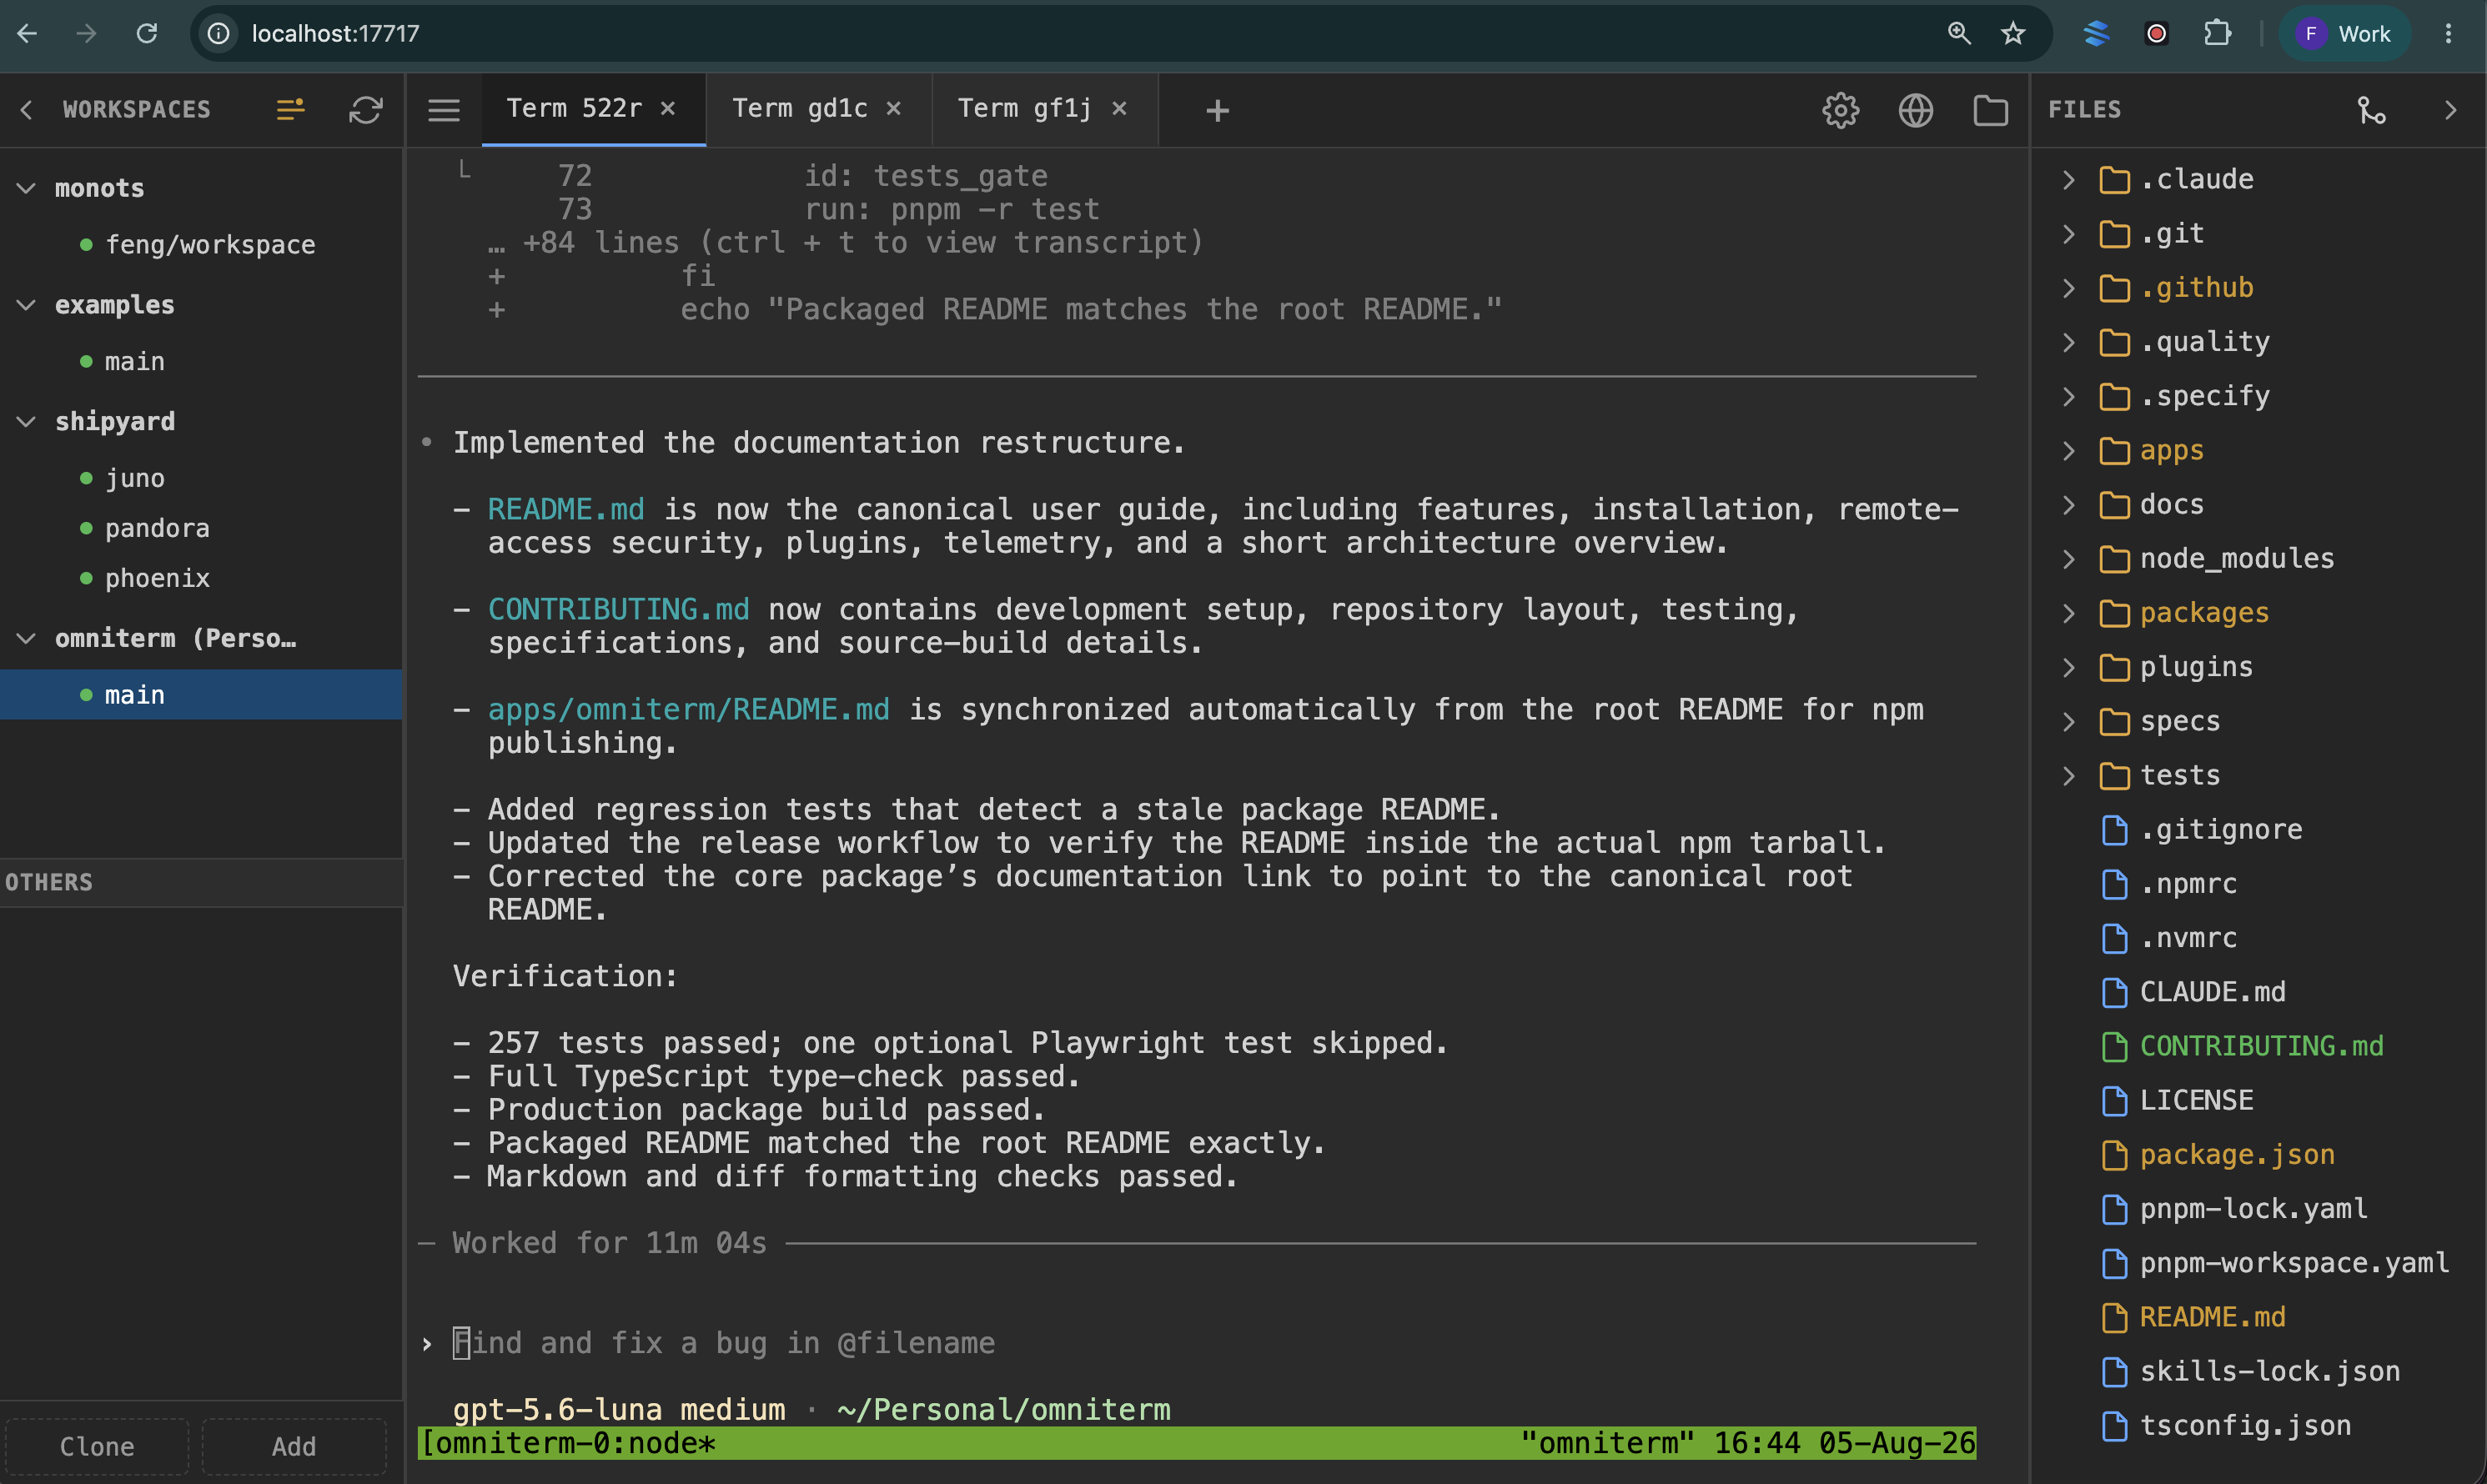Image resolution: width=2487 pixels, height=1484 pixels.
Task: Open the README.md link in terminal output
Action: click(x=566, y=510)
